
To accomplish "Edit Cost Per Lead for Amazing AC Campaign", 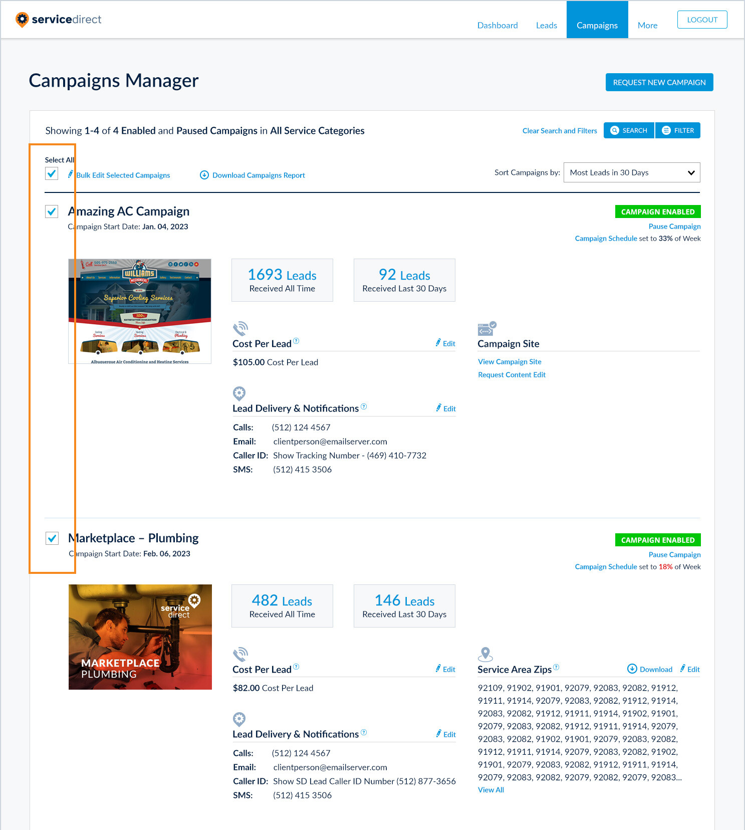I will tap(445, 343).
